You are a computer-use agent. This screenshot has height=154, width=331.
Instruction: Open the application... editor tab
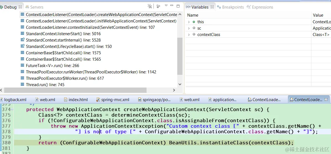tap(223, 100)
